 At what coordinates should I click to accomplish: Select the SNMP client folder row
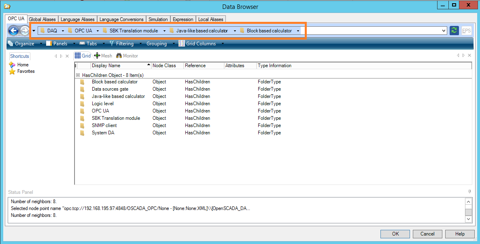tap(104, 125)
